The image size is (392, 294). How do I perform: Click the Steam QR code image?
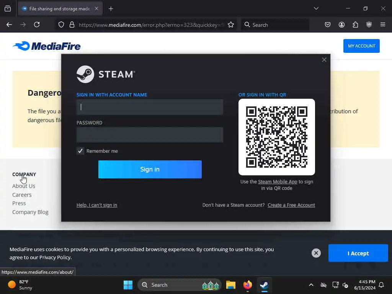[x=276, y=137]
